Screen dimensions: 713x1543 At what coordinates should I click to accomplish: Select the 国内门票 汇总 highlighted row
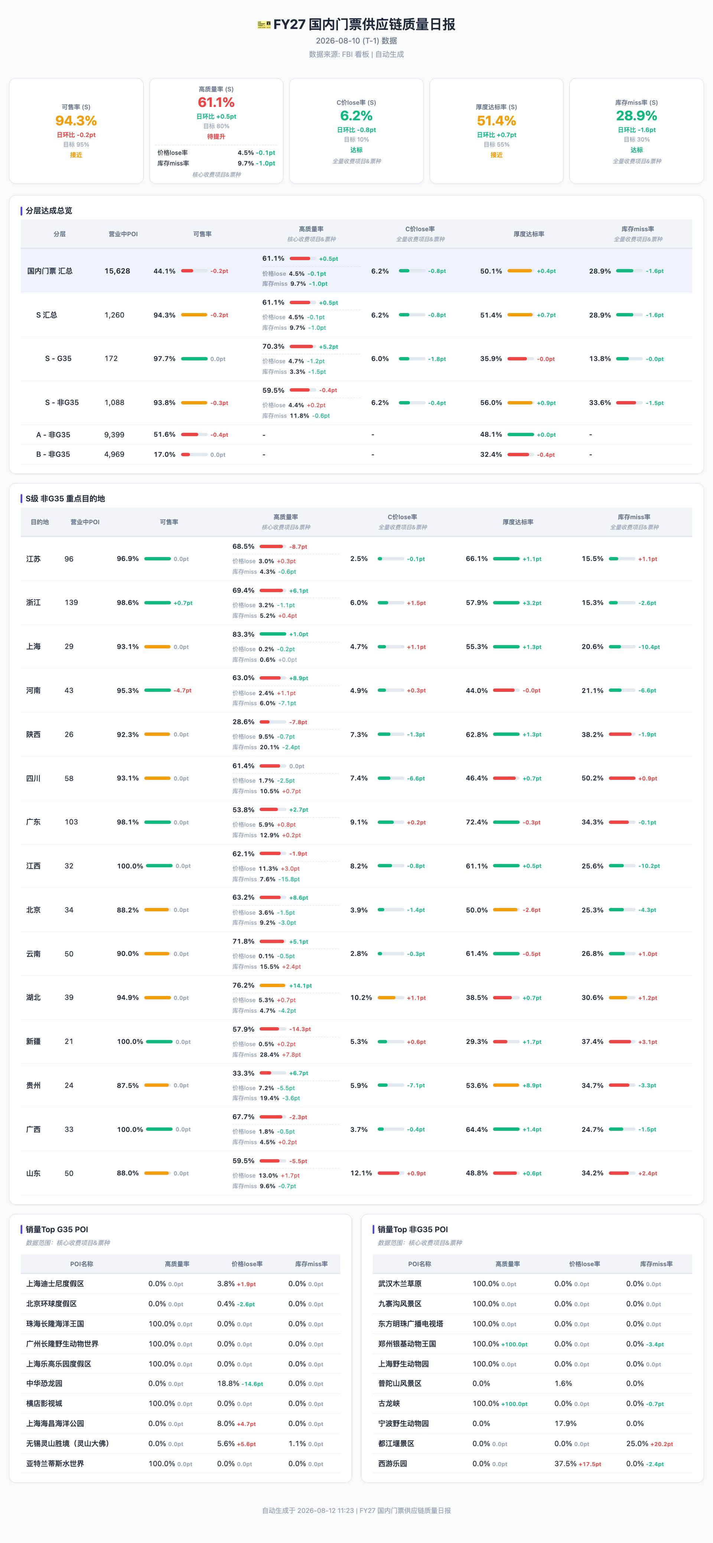pyautogui.click(x=356, y=271)
